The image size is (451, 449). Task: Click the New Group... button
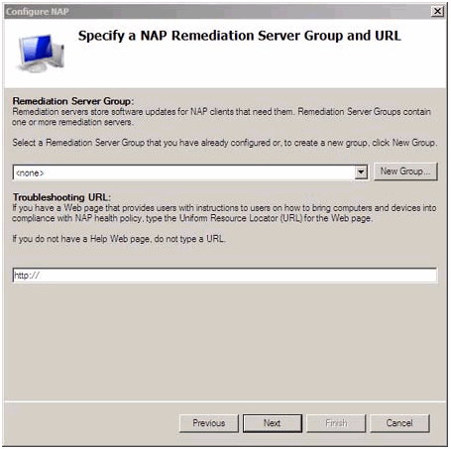tap(405, 171)
